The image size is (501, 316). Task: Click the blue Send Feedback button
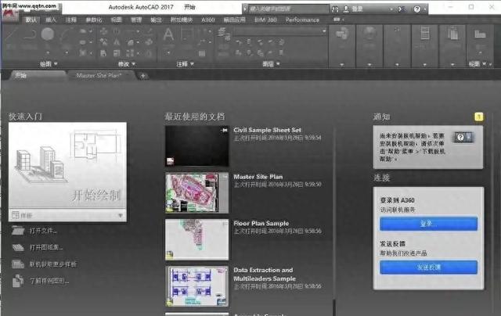coord(428,268)
